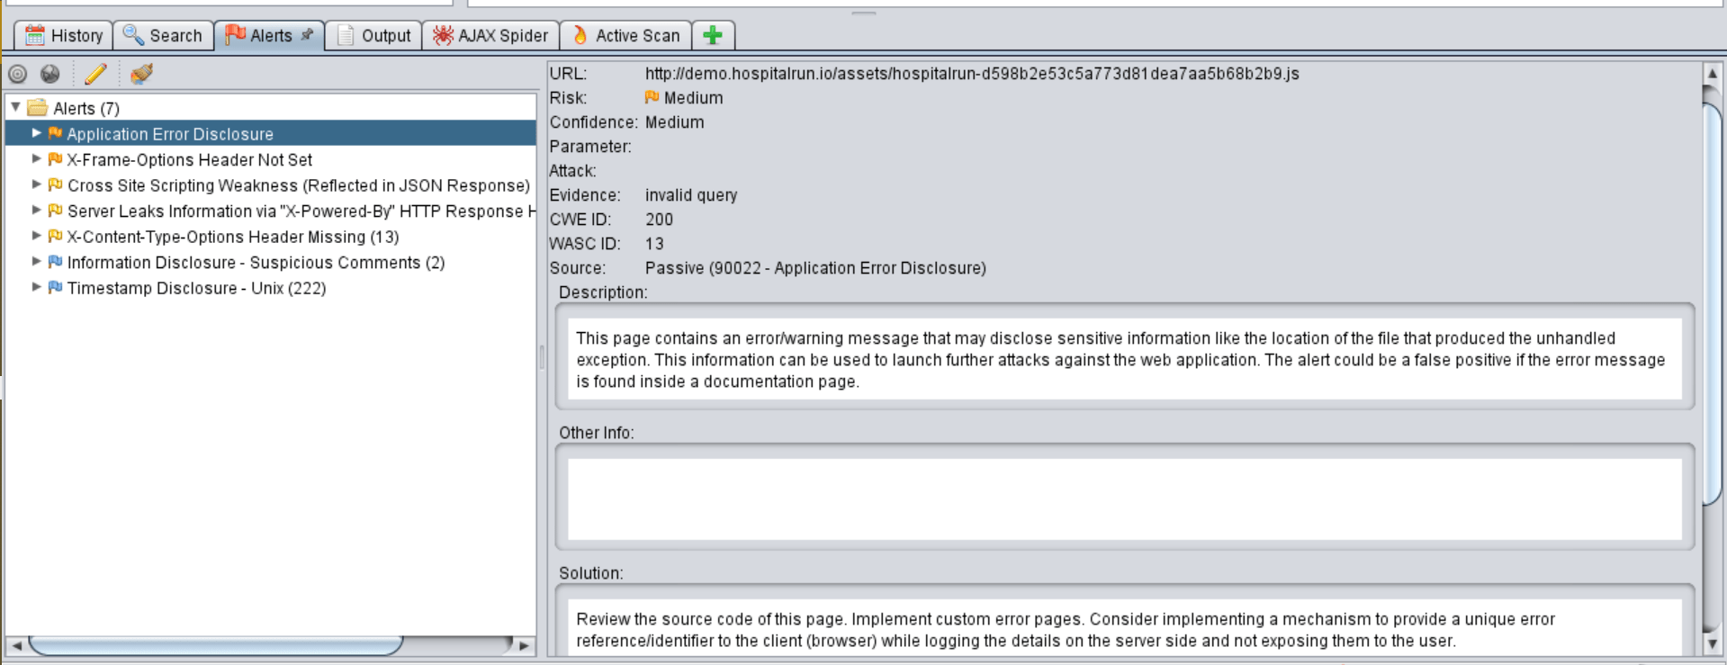Click the hospitalrun.js URL value
This screenshot has height=665, width=1727.
tap(972, 74)
